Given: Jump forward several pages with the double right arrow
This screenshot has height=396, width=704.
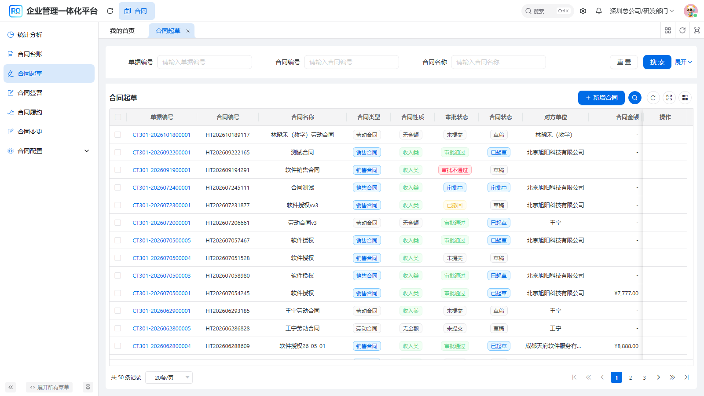Looking at the screenshot, I should (x=672, y=377).
